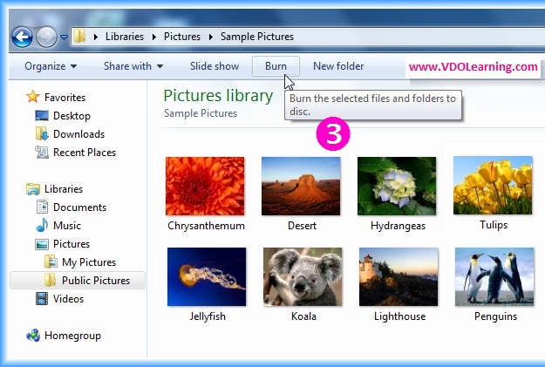The width and height of the screenshot is (545, 367).
Task: Click the Chrysanthemum file name
Action: [x=206, y=226]
